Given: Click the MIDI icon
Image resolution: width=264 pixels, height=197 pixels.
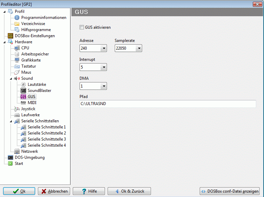Looking at the screenshot, I should pos(23,103).
